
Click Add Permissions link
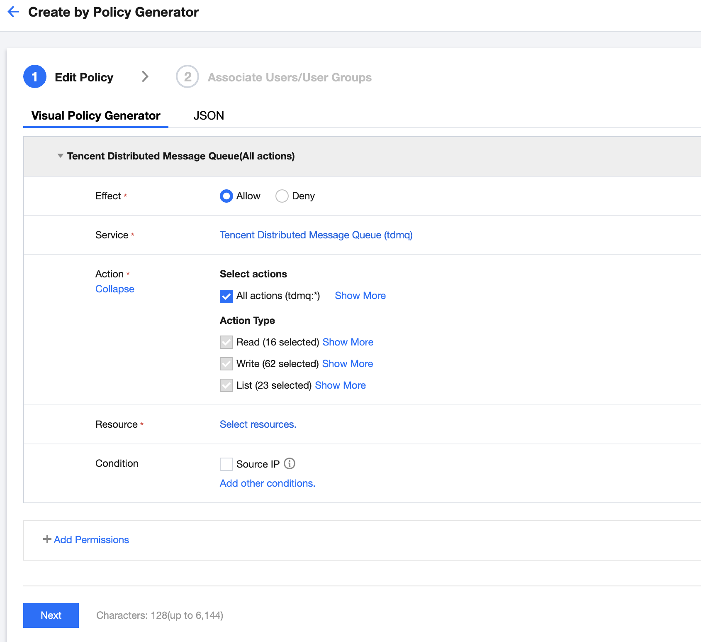click(92, 539)
